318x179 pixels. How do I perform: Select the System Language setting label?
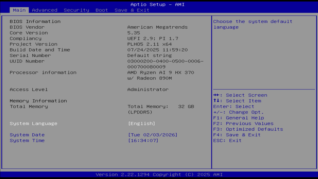34,123
